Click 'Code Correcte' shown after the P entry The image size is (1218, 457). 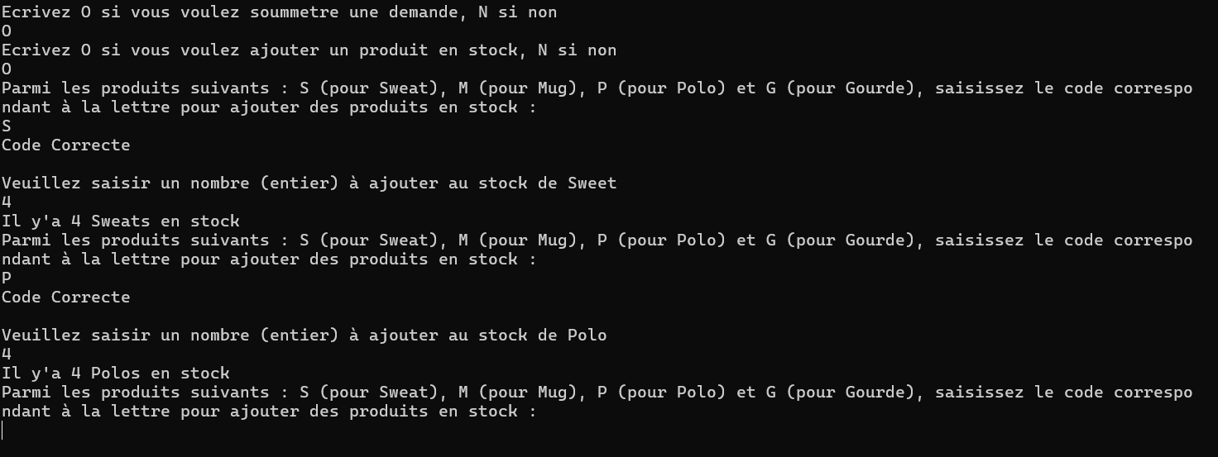[66, 298]
